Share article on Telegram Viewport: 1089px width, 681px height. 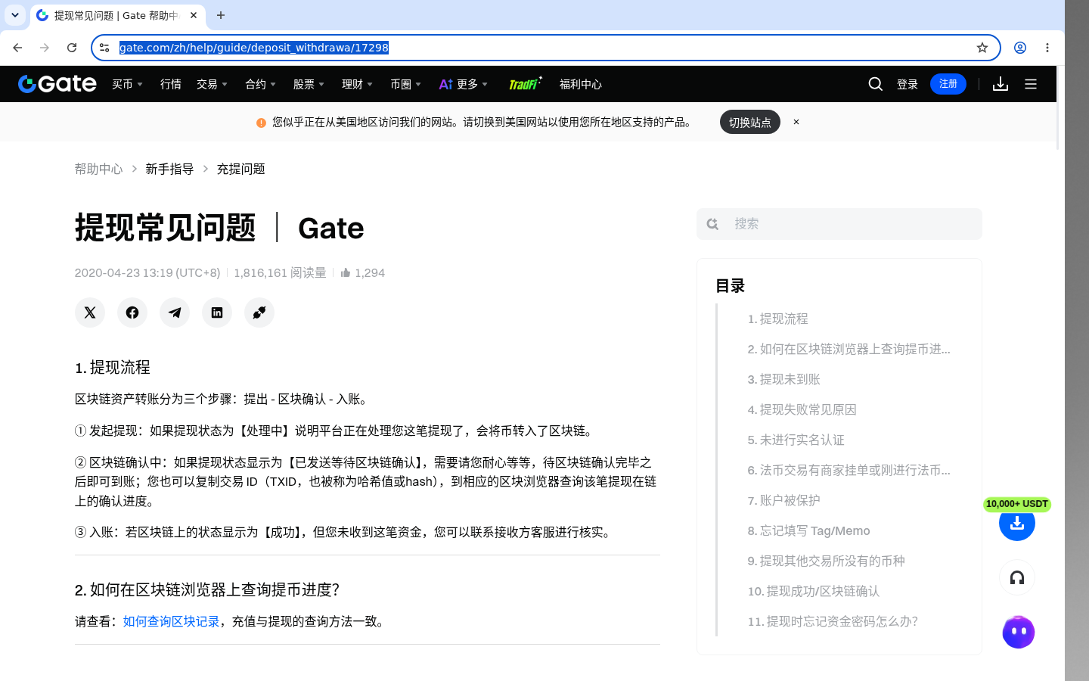point(175,313)
